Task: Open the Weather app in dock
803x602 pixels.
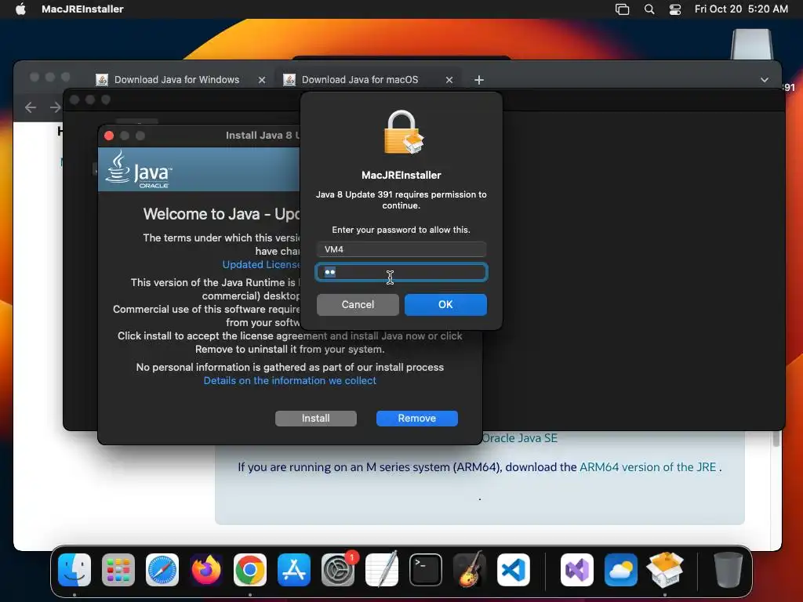Action: [x=621, y=570]
